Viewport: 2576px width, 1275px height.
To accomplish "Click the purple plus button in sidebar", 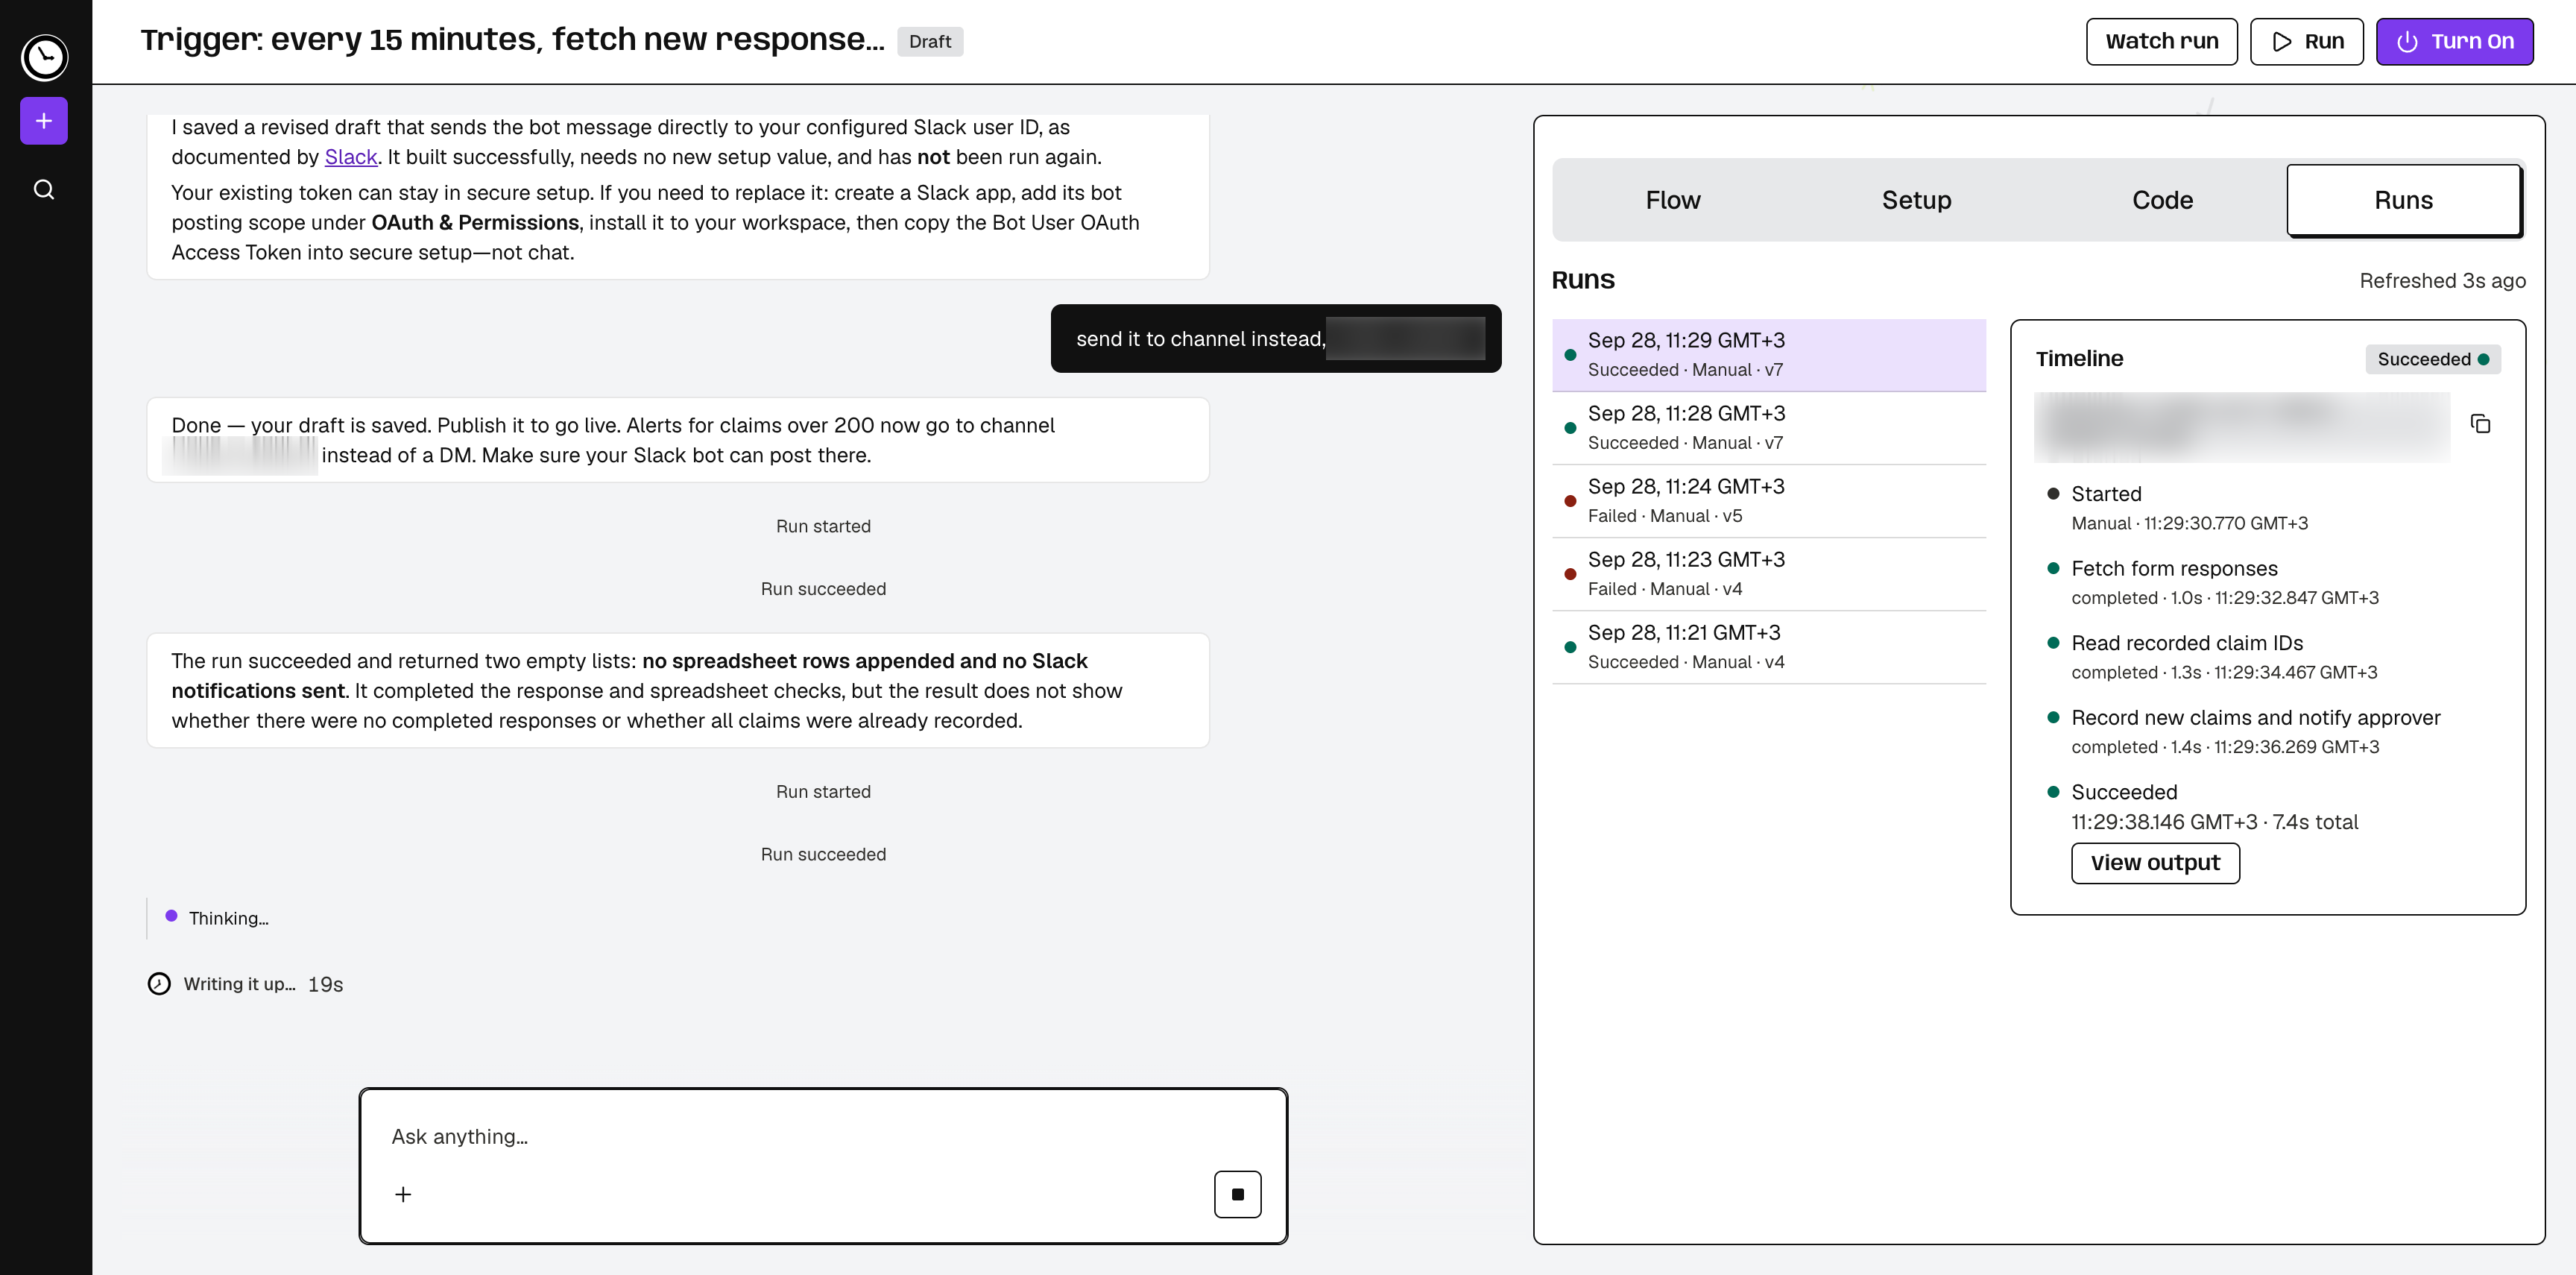I will tap(44, 121).
